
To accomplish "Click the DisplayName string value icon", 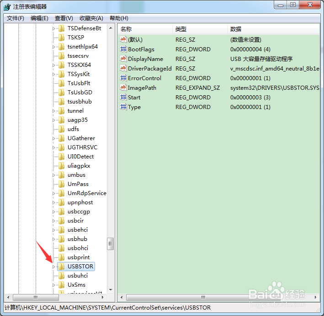I will [123, 59].
